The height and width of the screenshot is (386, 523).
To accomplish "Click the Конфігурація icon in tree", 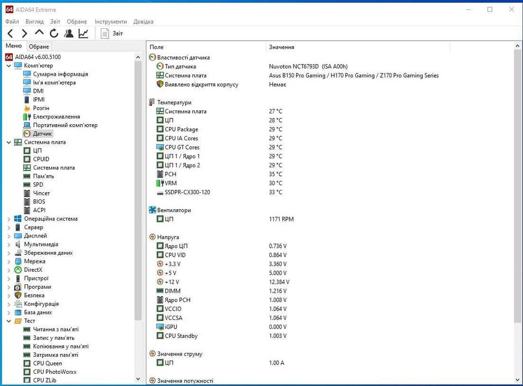I will coord(18,304).
